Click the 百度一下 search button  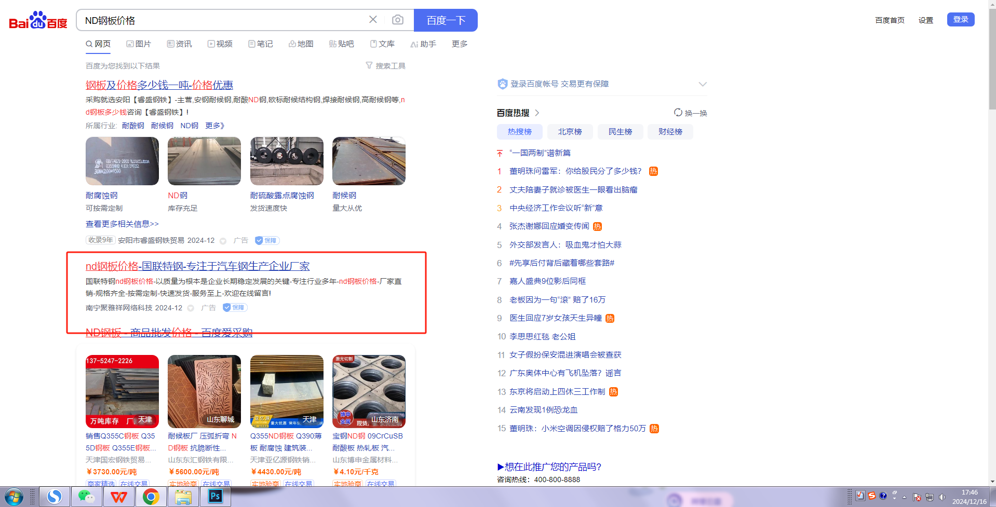(446, 20)
